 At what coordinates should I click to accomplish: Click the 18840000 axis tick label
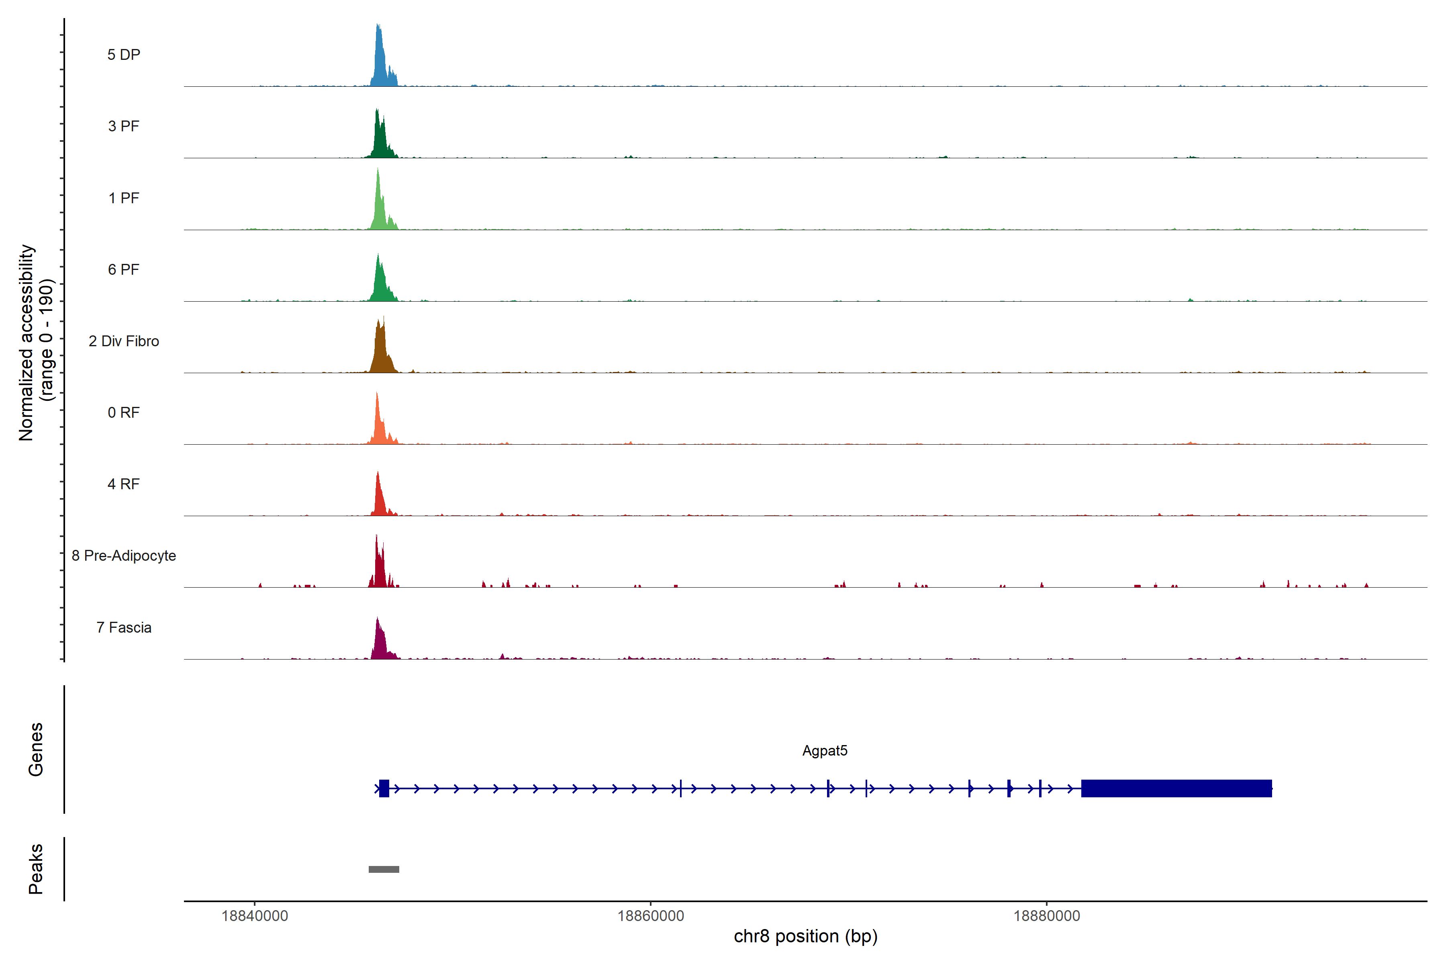tap(255, 916)
